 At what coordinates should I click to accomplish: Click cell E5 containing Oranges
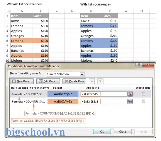coord(91,36)
